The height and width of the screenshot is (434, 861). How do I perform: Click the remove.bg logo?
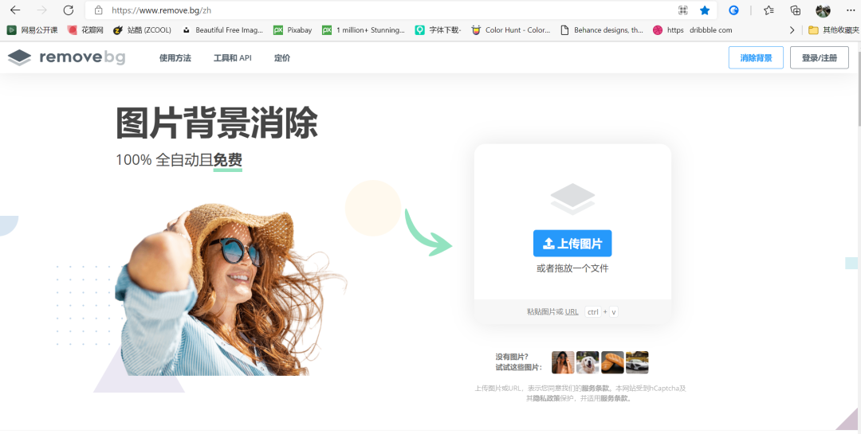coord(66,57)
